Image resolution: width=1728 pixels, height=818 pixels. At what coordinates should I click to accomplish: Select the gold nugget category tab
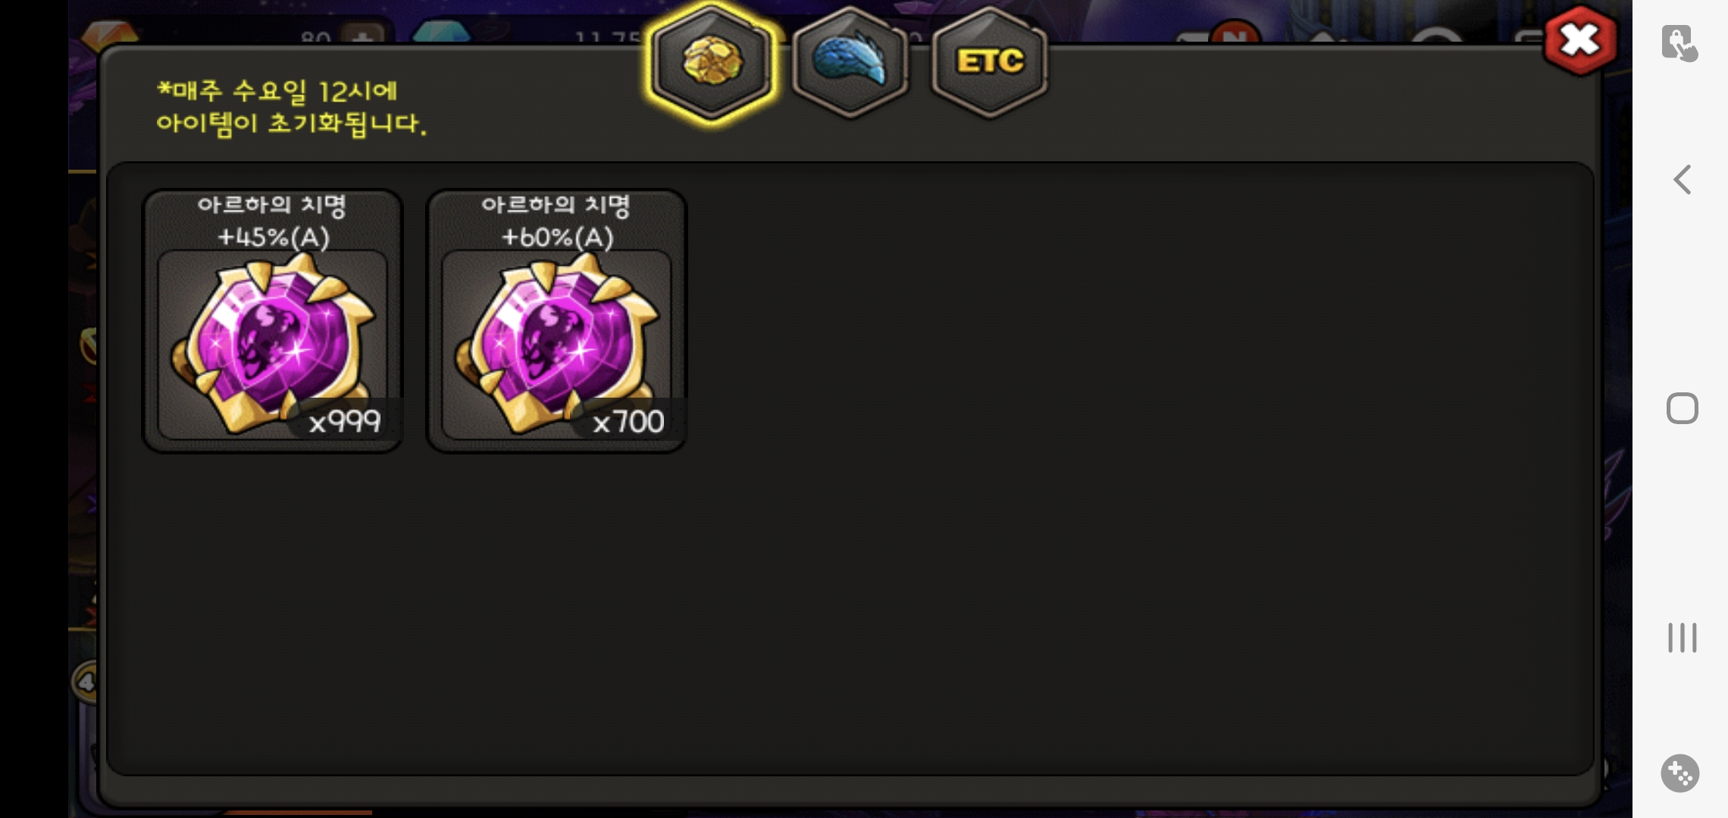(712, 62)
